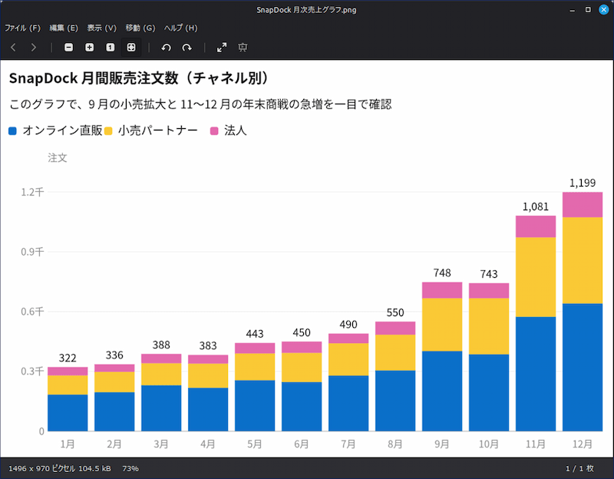Open the 移動 (G) menu

pyautogui.click(x=140, y=28)
